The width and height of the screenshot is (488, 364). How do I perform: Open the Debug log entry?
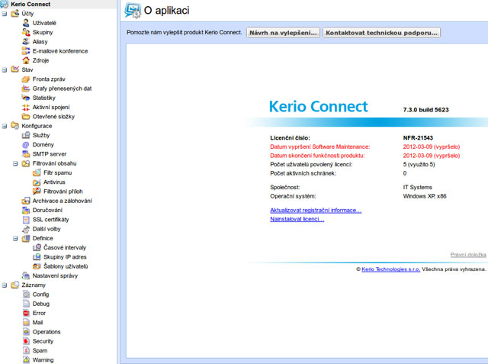pos(40,304)
